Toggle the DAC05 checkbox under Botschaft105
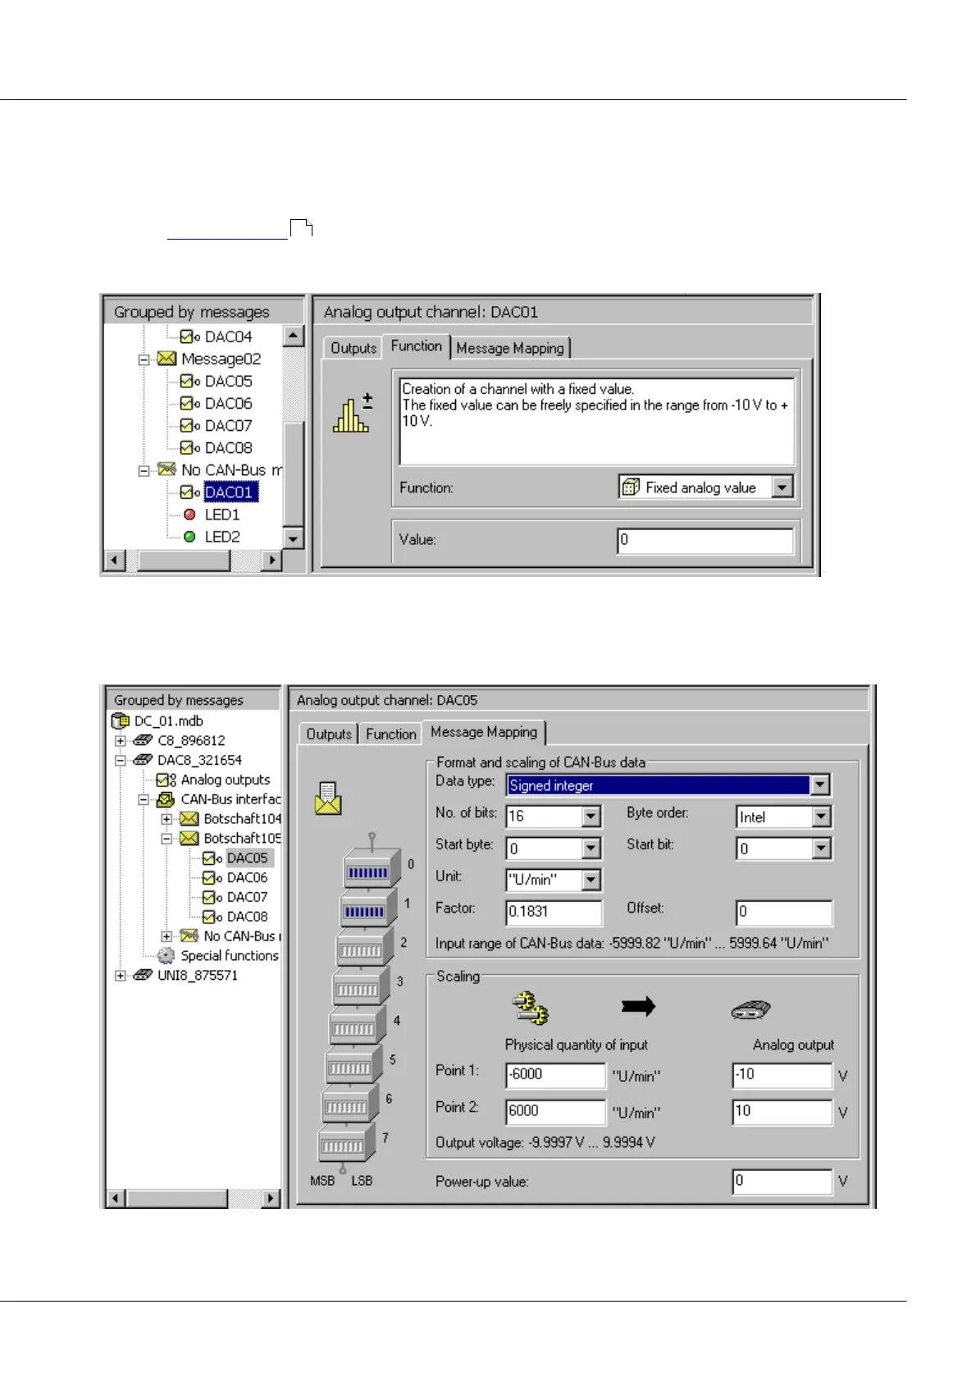This screenshot has width=976, height=1382. click(210, 858)
